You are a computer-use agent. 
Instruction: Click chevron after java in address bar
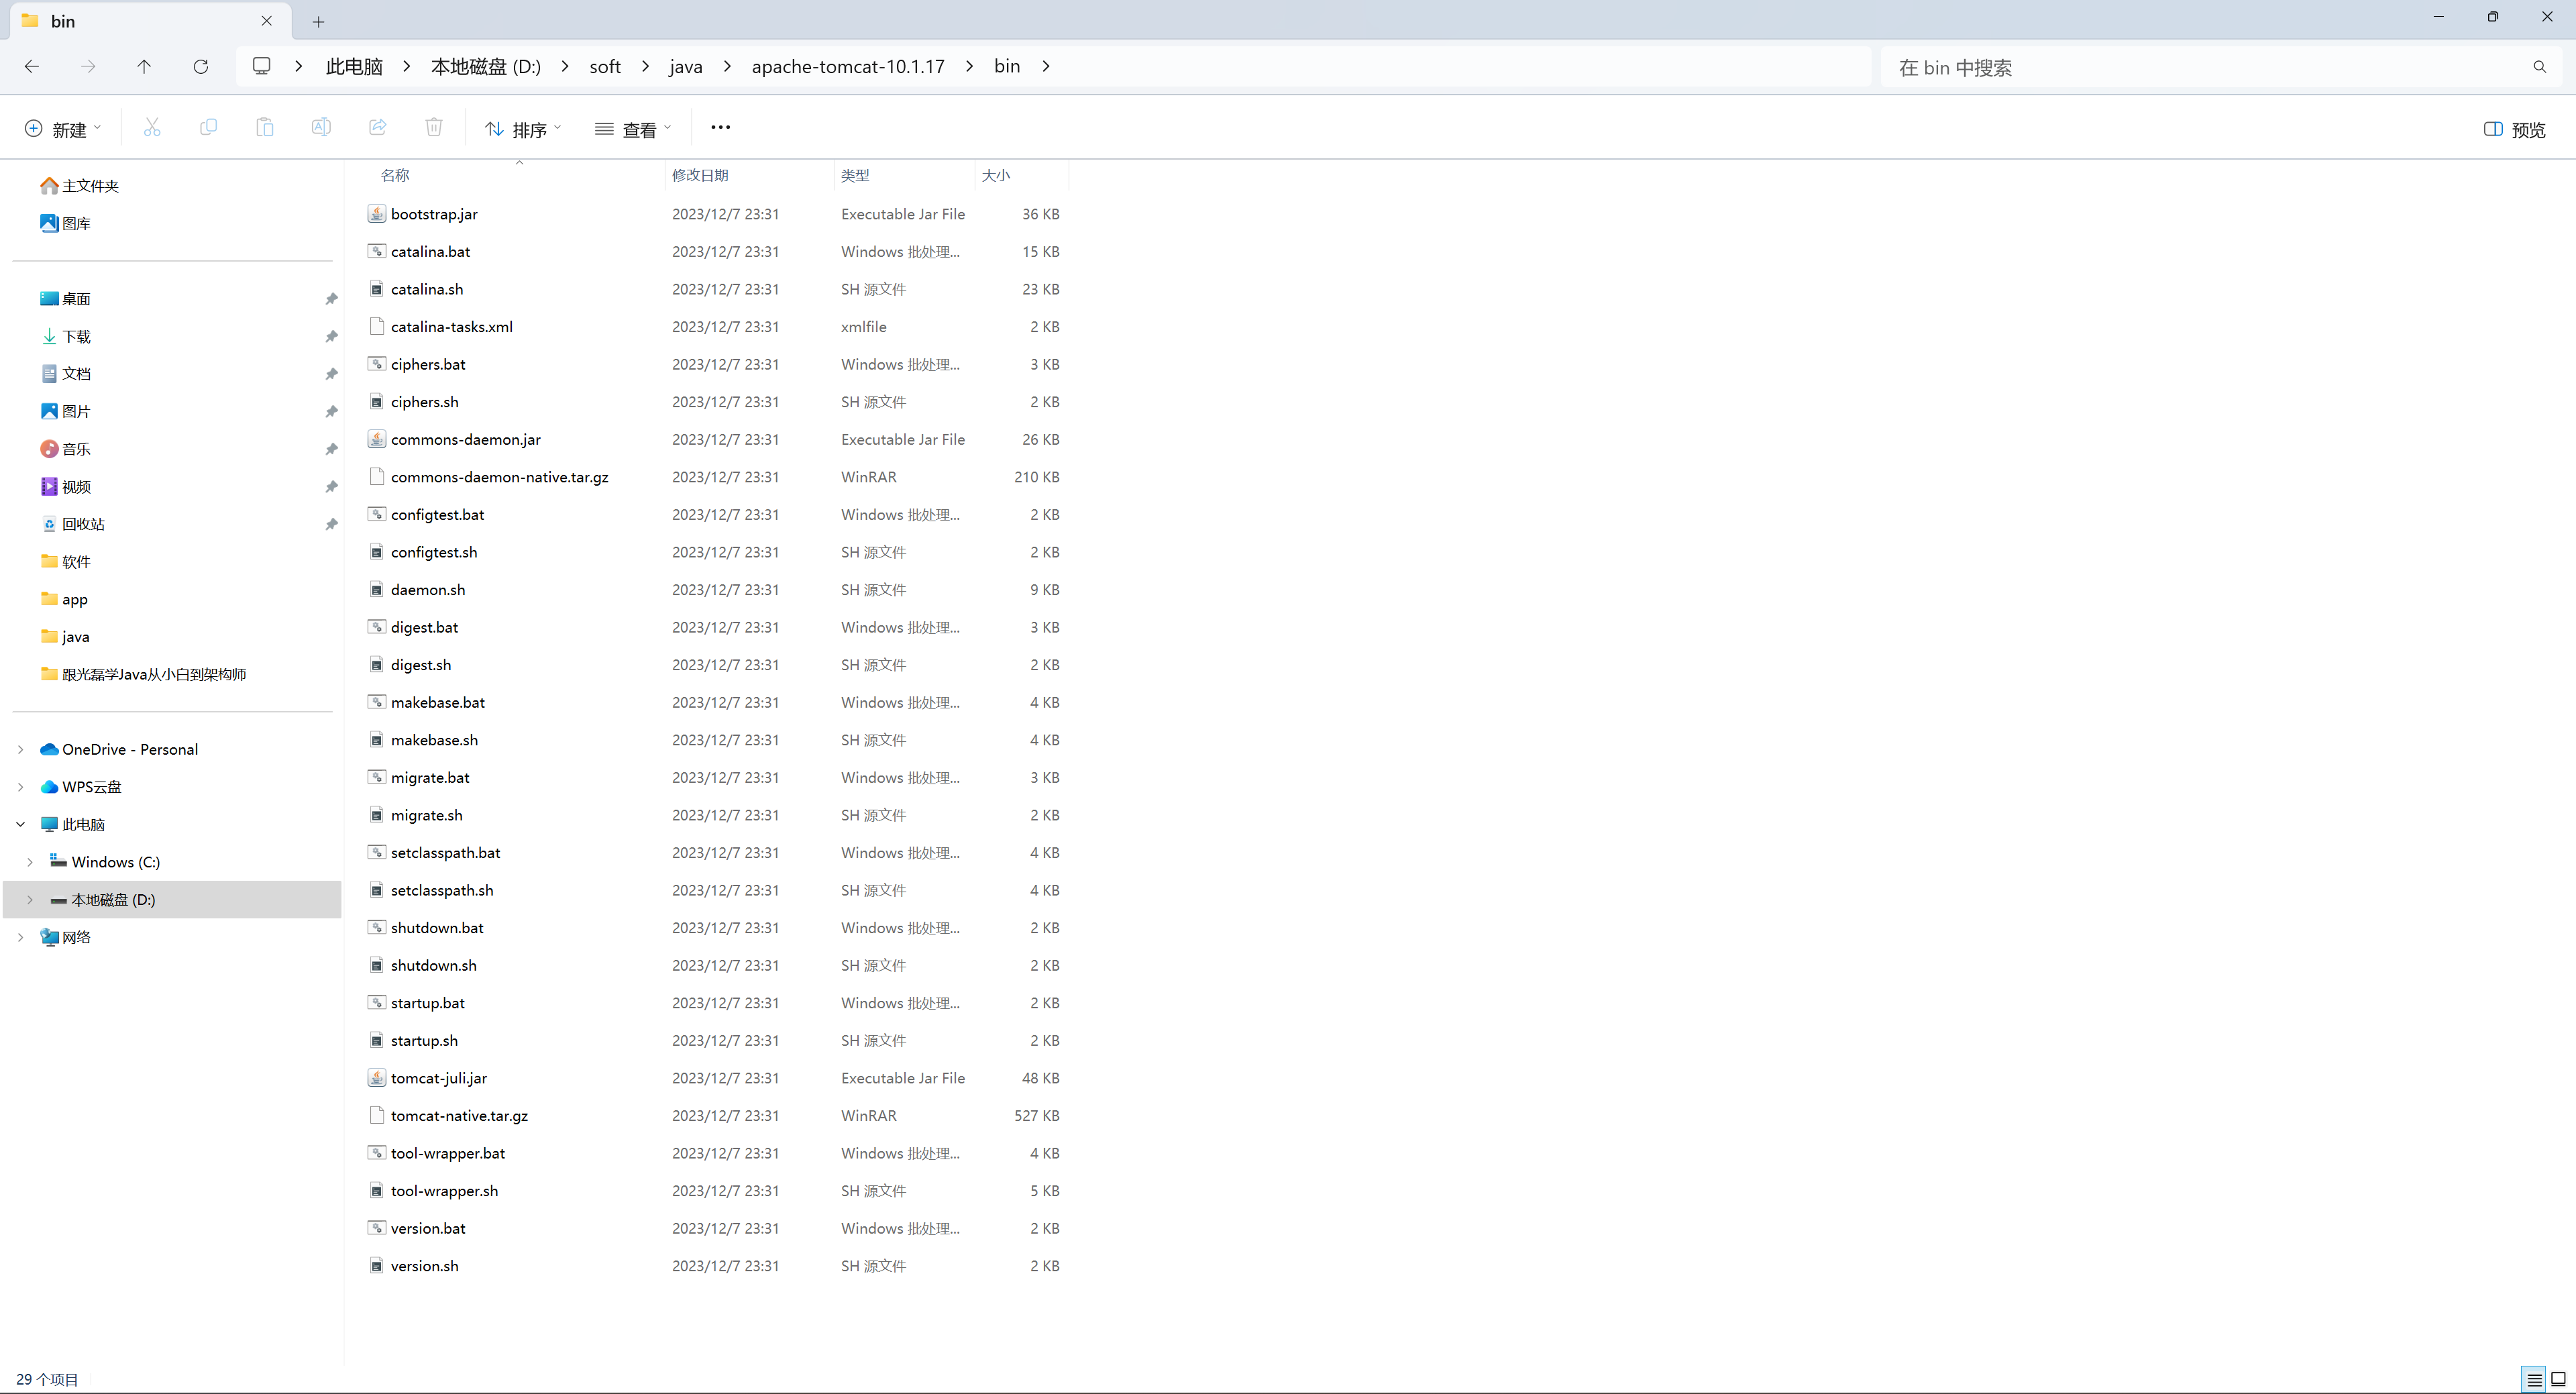(x=727, y=66)
